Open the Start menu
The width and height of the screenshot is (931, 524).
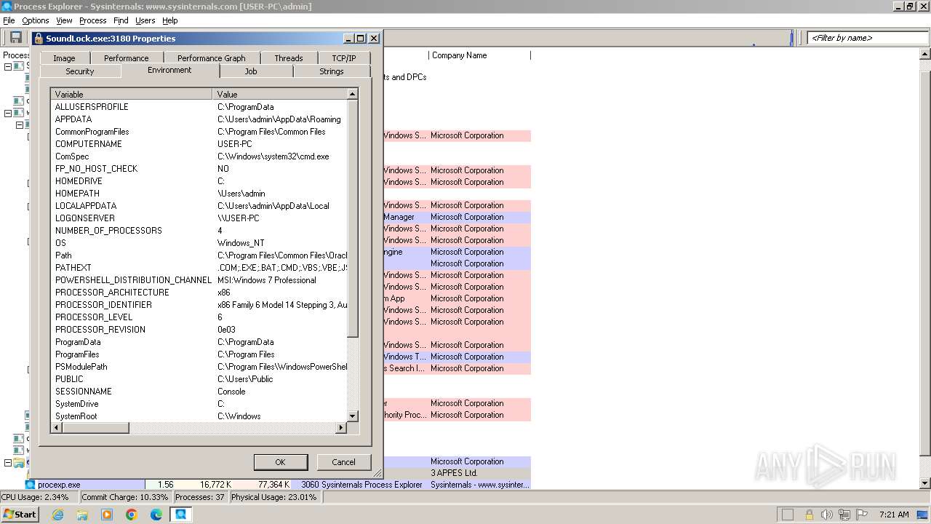coord(20,514)
